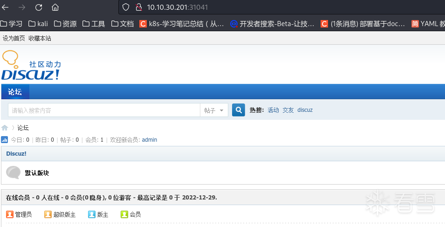Open the 文档 bookmark folder
This screenshot has height=227, width=445.
[x=123, y=24]
